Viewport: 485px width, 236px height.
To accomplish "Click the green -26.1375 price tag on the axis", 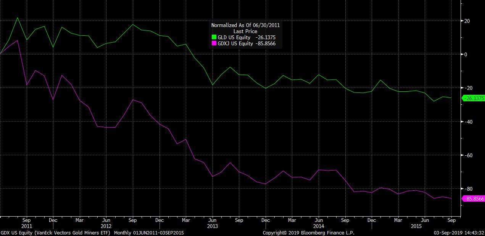I will point(473,98).
